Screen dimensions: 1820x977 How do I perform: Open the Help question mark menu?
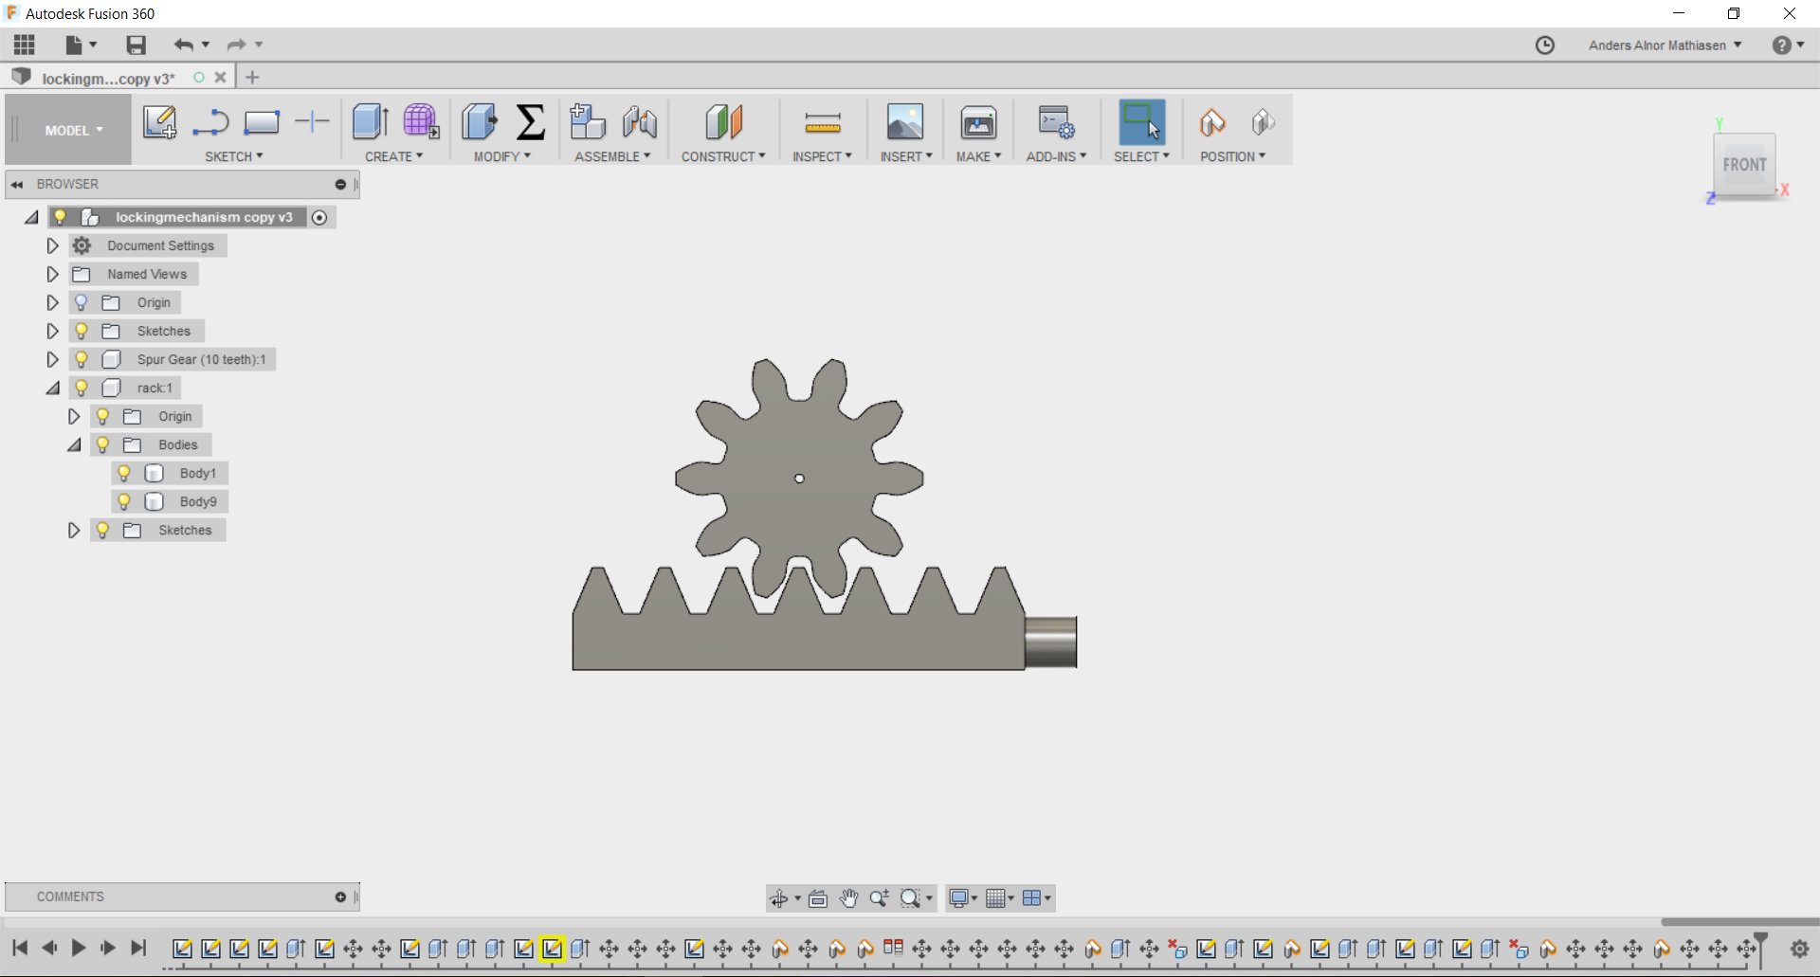[x=1788, y=45]
